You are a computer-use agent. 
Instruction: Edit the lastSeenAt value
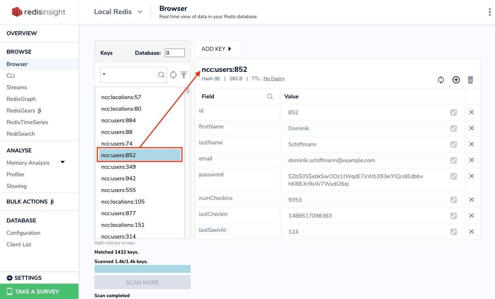click(454, 232)
